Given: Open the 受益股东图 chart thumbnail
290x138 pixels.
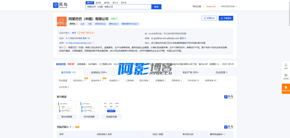Looking at the screenshot, I should (x=111, y=110).
